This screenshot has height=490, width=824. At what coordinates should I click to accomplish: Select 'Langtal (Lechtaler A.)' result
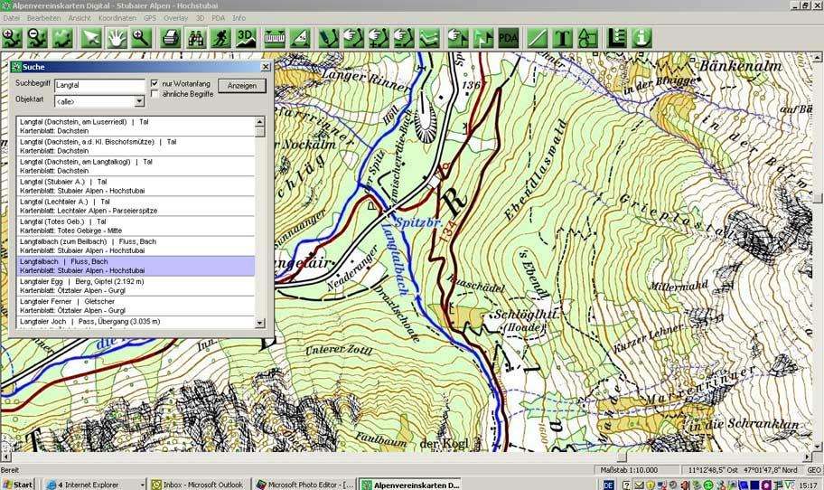tap(136, 206)
